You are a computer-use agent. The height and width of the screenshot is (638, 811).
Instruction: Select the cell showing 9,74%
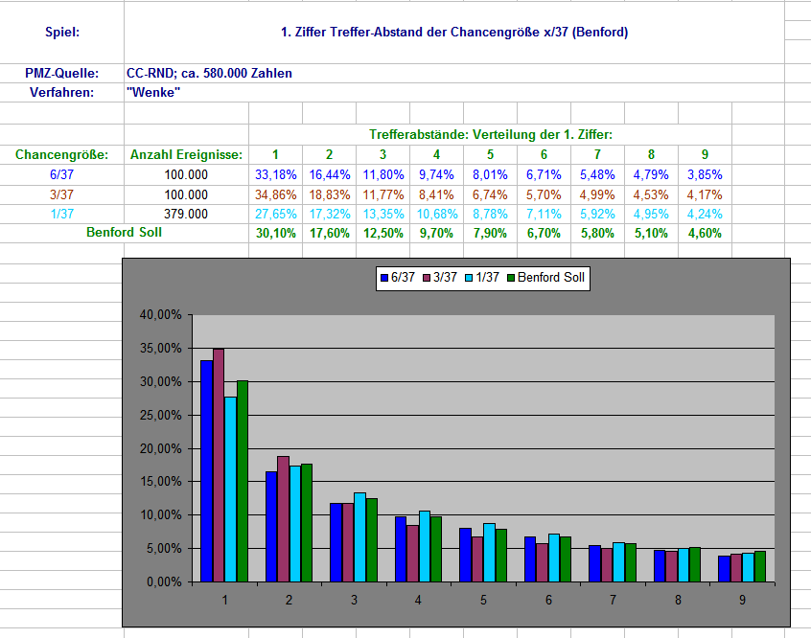[436, 174]
